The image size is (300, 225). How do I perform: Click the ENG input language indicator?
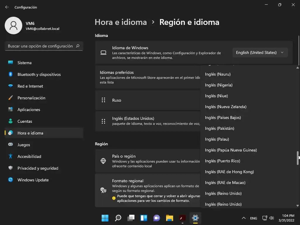253,218
